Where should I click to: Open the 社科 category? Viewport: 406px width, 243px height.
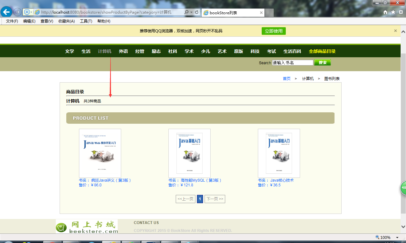coord(173,51)
